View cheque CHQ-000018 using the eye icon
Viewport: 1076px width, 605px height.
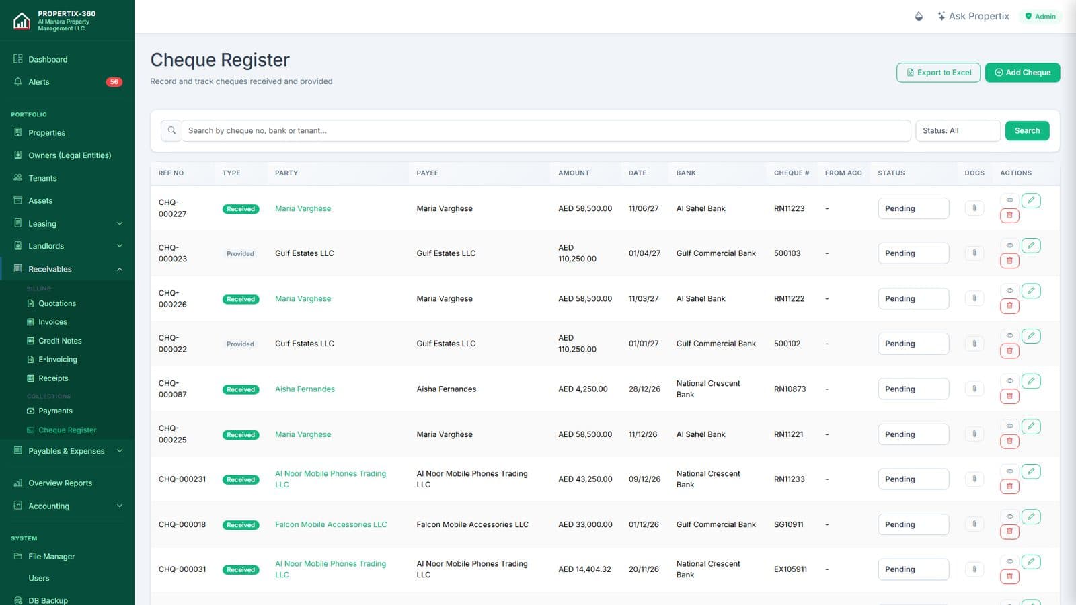[1009, 516]
